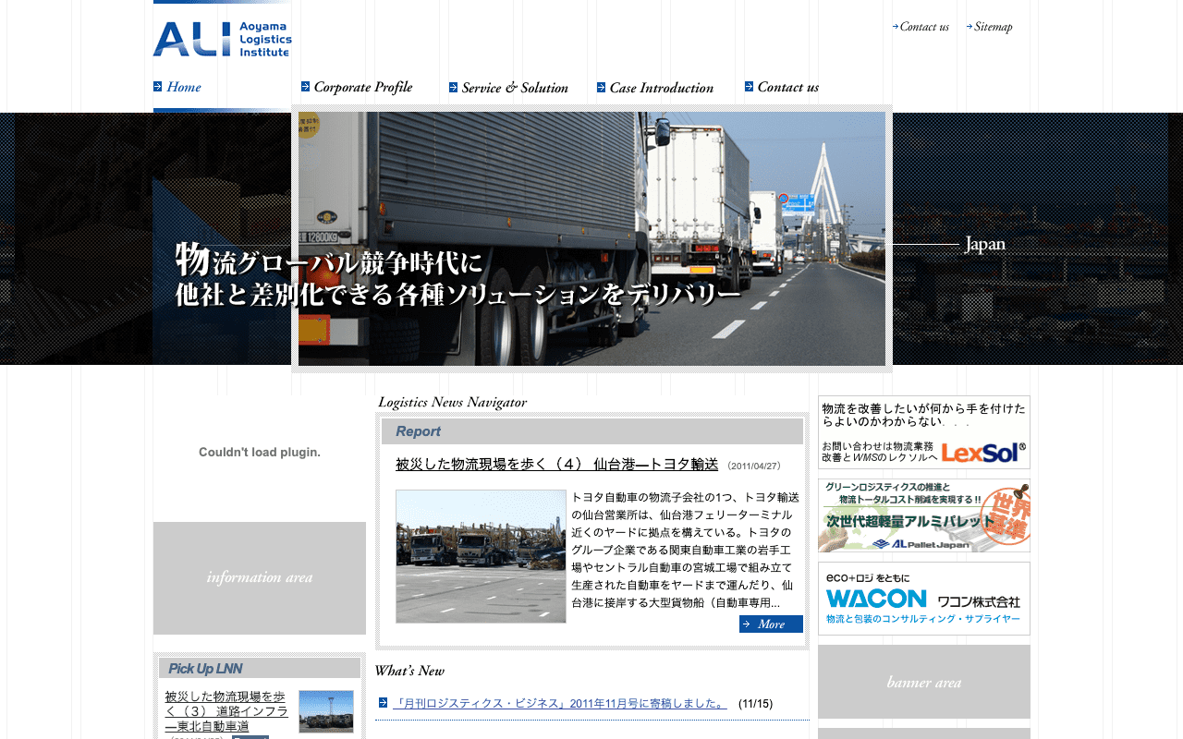
Task: Click the Pick Up LNN article thumbnail
Action: [x=326, y=711]
